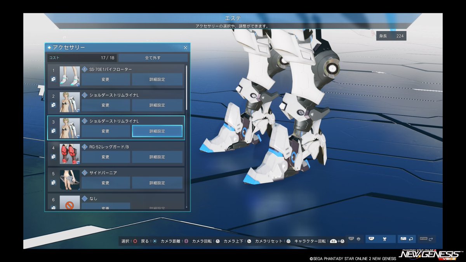Select slot 2 ショルダーストリムライナL thumbnail
466x262 pixels.
(70, 102)
